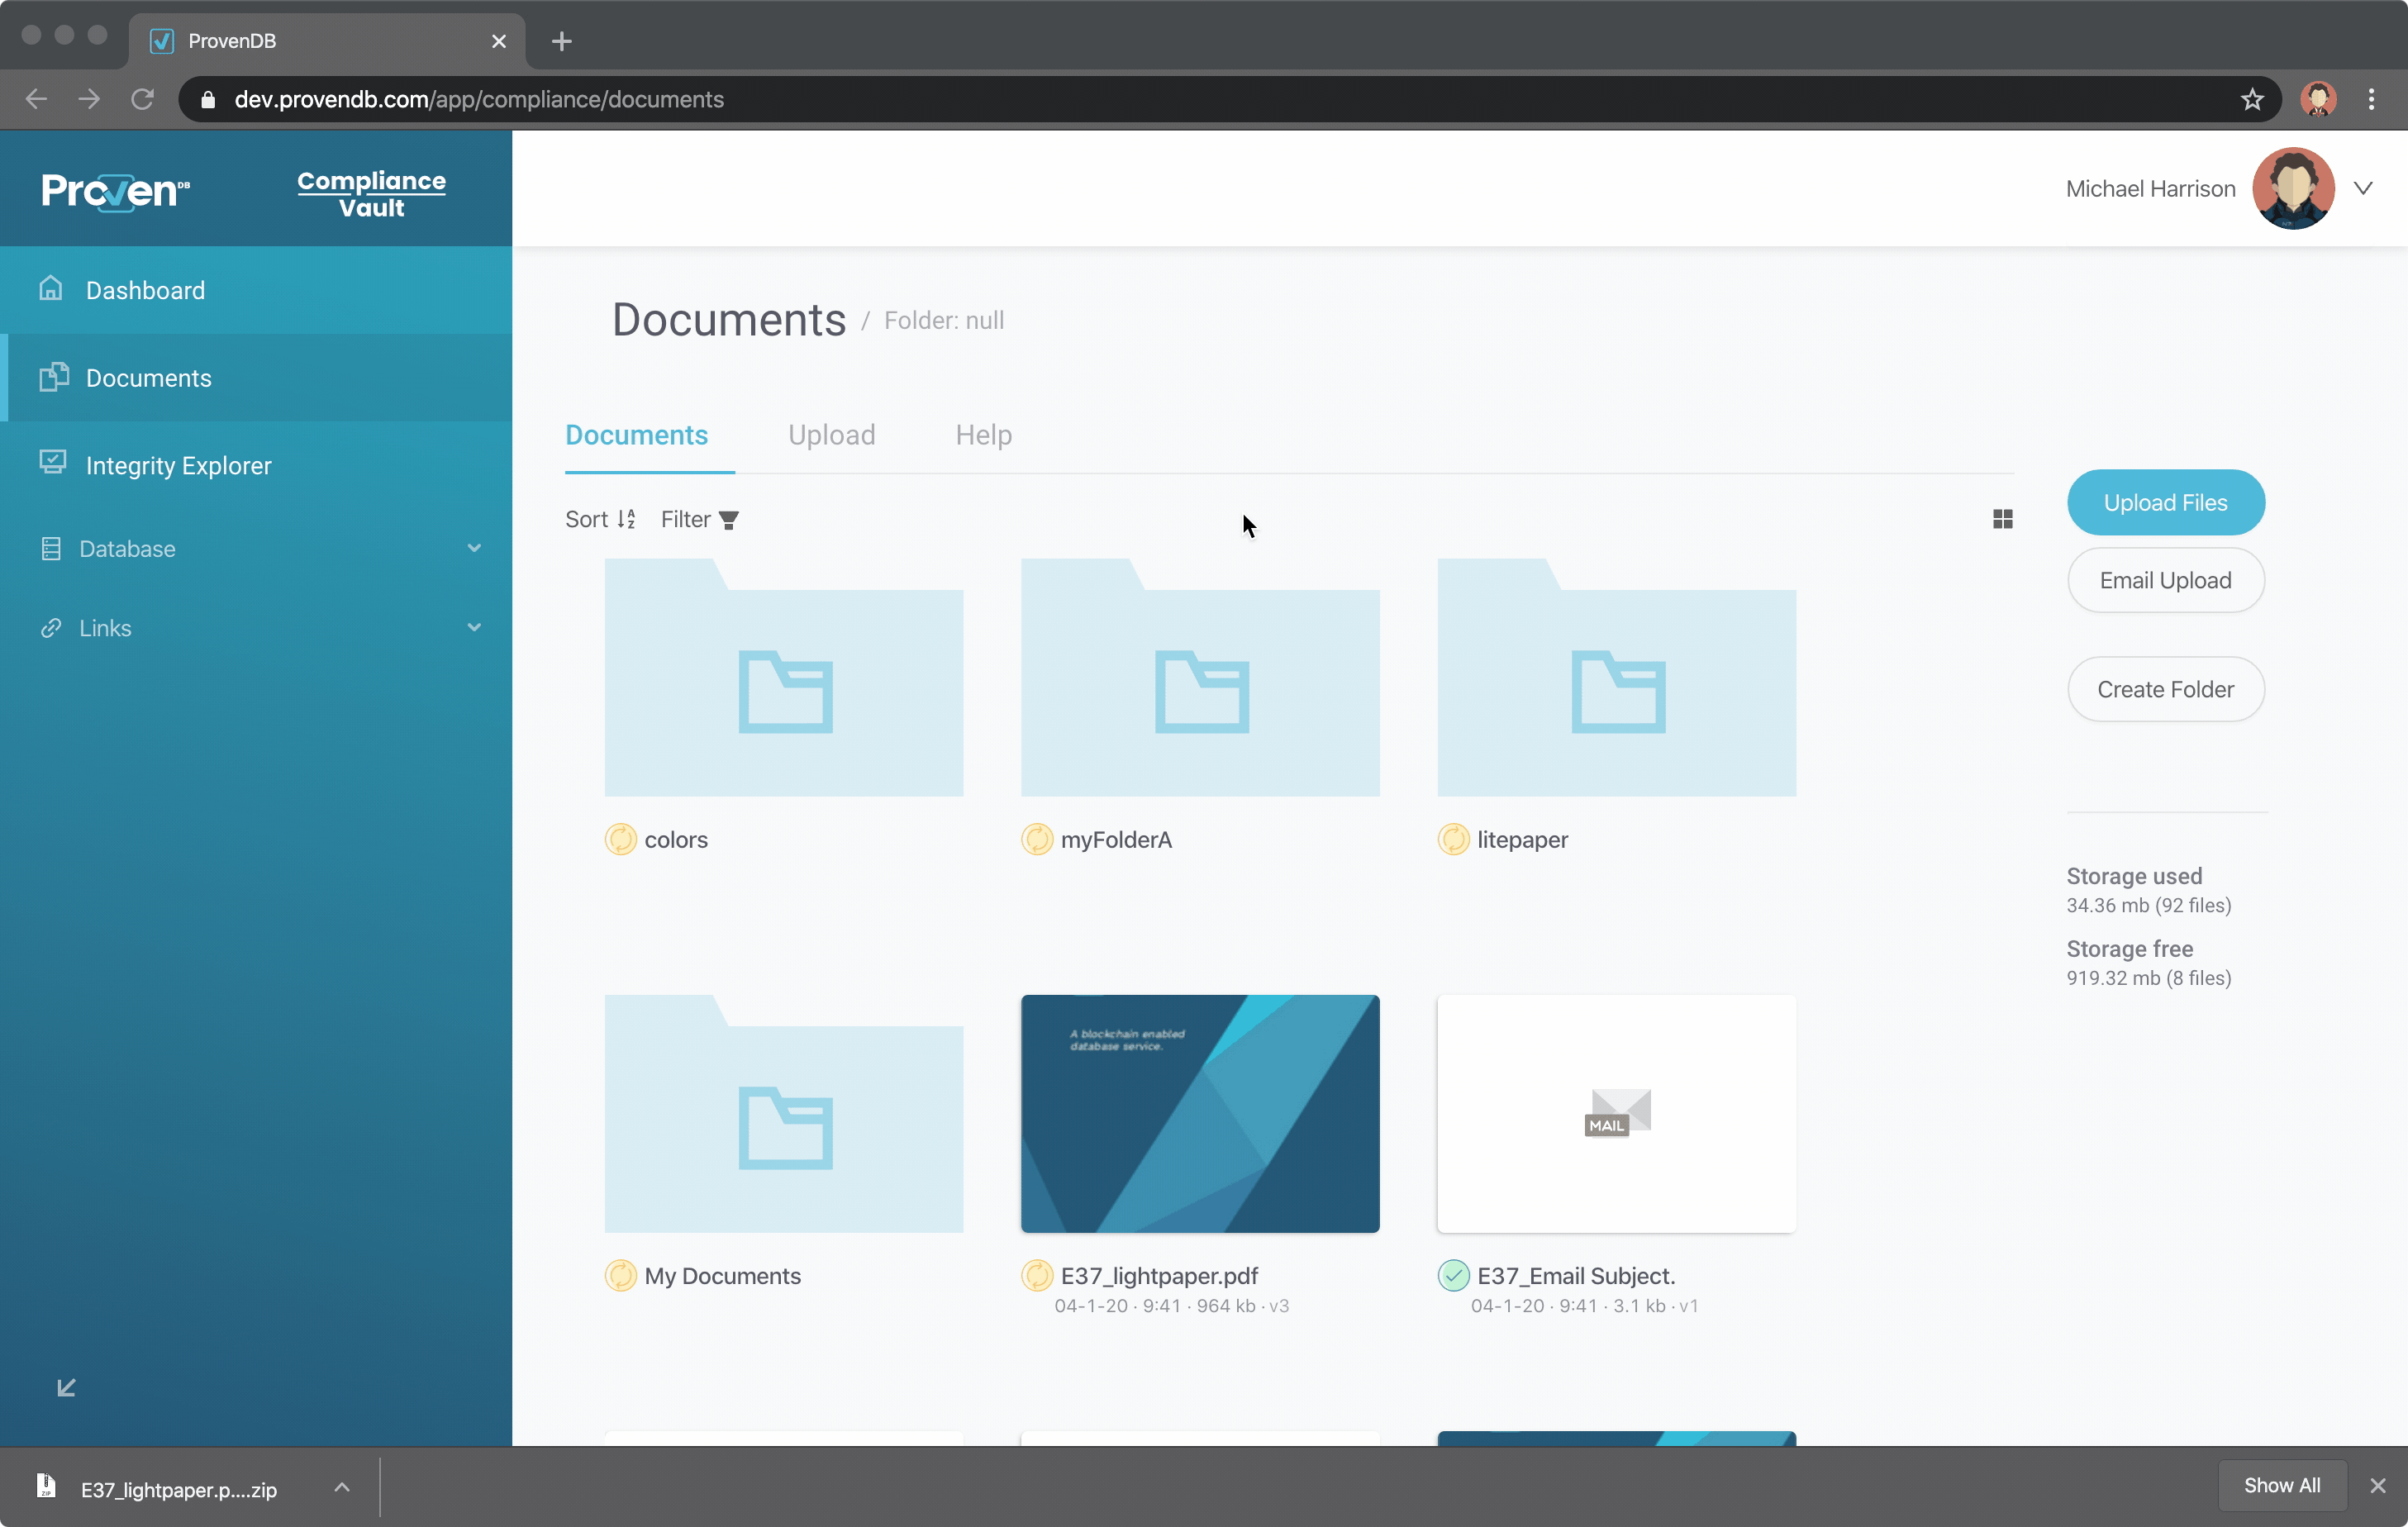Toggle the grid view icon
This screenshot has height=1527, width=2408.
pyautogui.click(x=2002, y=519)
